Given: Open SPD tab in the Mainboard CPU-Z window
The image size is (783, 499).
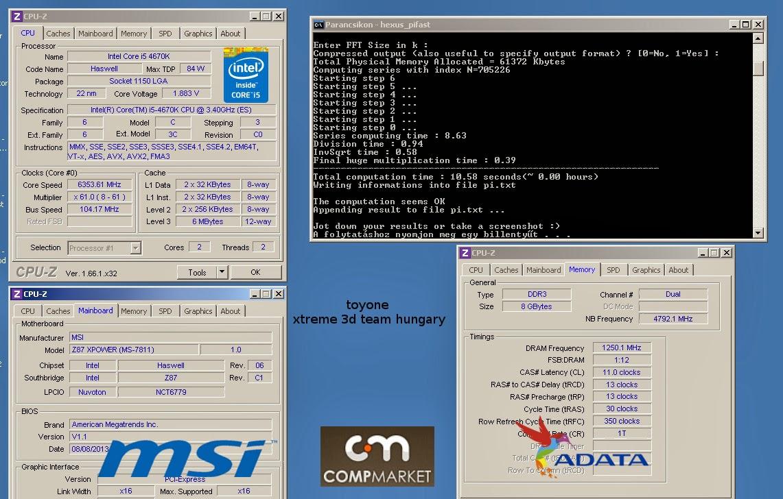Looking at the screenshot, I should click(165, 311).
